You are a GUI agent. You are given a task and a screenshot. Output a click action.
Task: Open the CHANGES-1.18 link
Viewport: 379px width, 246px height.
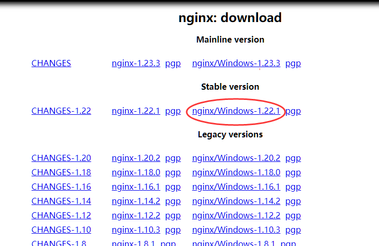[61, 172]
